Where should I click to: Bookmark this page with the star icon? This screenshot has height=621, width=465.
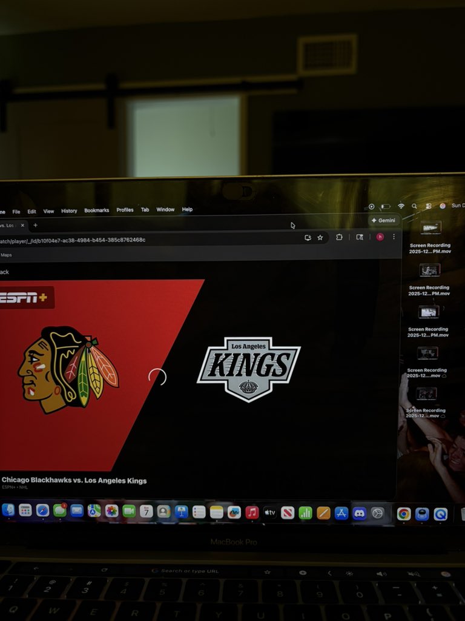320,238
